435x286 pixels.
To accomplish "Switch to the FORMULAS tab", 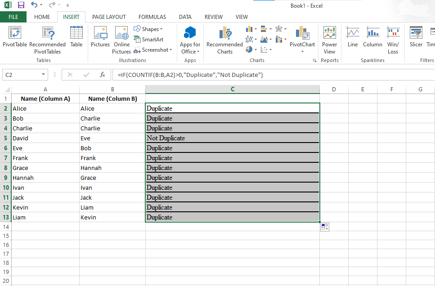I will tap(152, 17).
